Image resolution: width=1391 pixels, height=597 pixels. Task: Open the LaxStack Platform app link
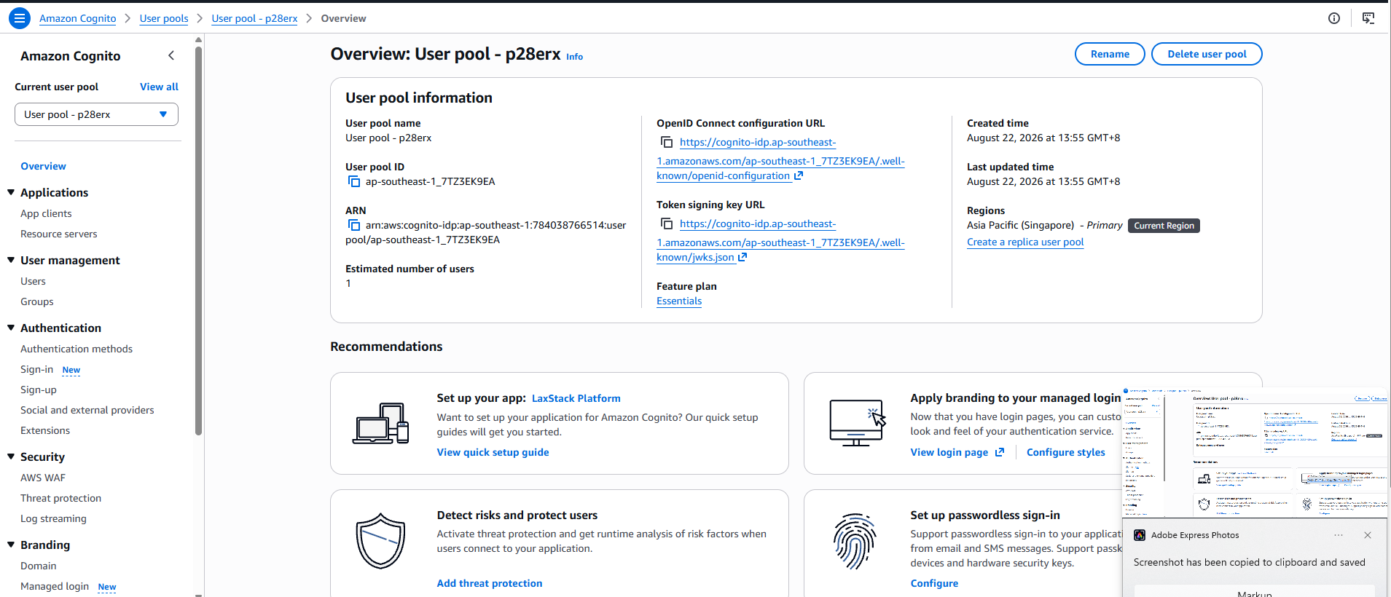click(x=576, y=398)
